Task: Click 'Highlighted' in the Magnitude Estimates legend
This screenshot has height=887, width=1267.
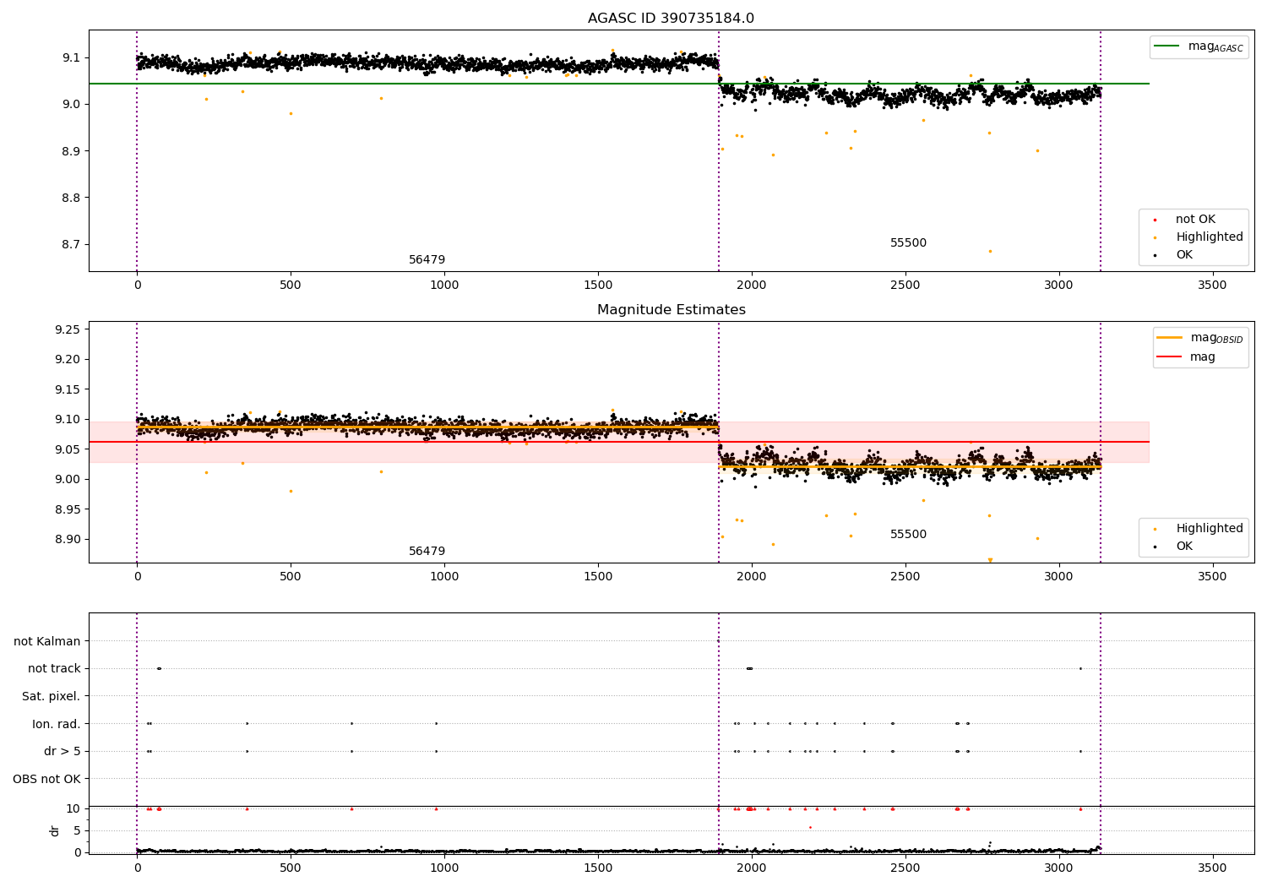Action: 1210,529
